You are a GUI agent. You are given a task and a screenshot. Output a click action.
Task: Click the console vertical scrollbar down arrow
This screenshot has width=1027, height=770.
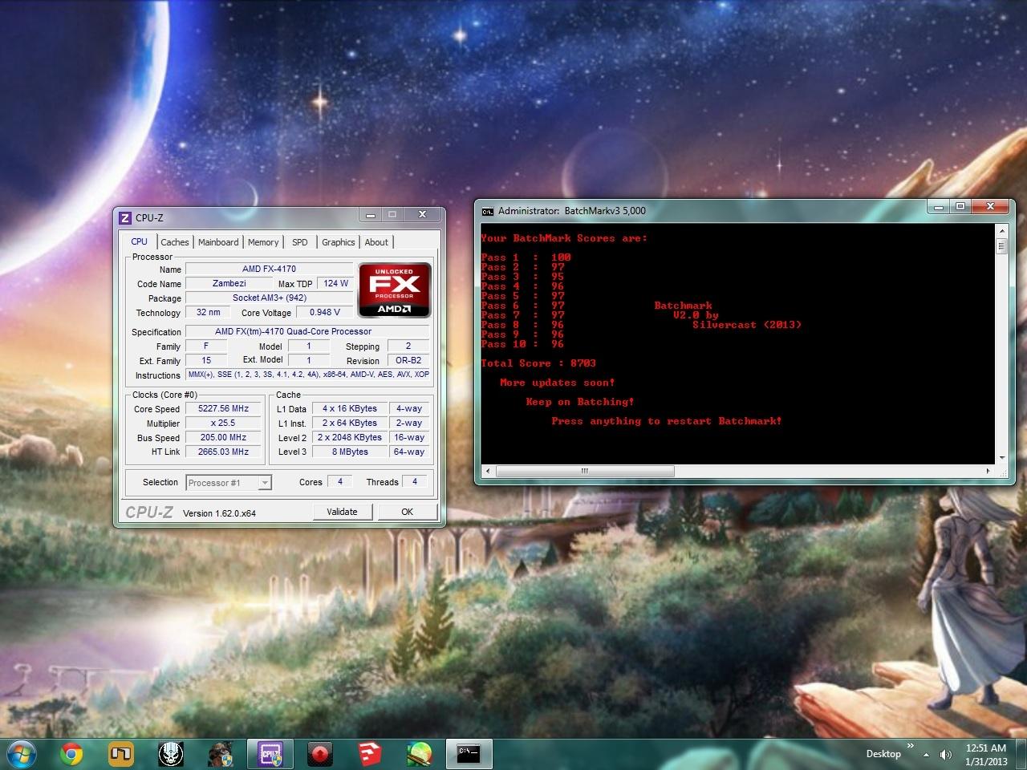[x=1001, y=457]
